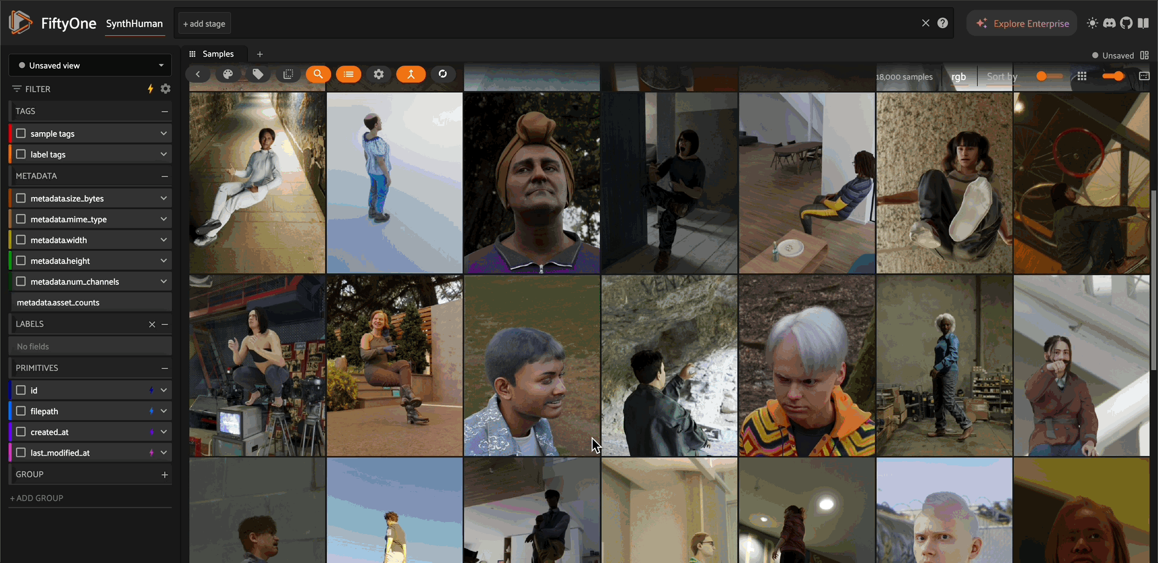This screenshot has height=563, width=1158.
Task: Open the Unsaved view dropdown
Action: click(90, 65)
